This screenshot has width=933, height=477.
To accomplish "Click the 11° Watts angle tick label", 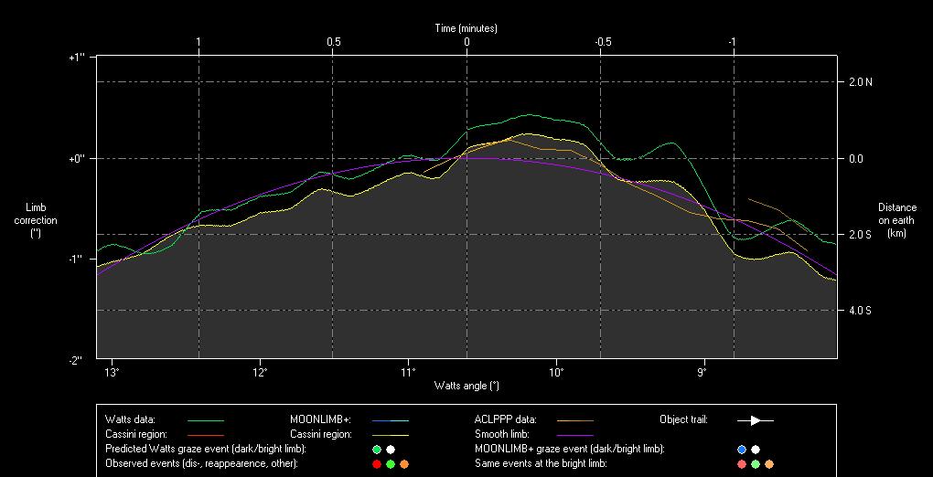I will click(x=408, y=373).
